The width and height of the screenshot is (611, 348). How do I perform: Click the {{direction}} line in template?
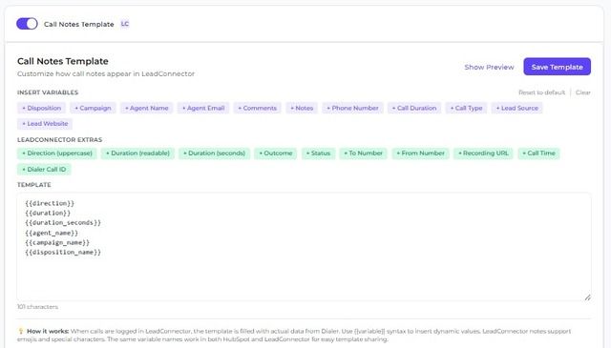point(50,203)
